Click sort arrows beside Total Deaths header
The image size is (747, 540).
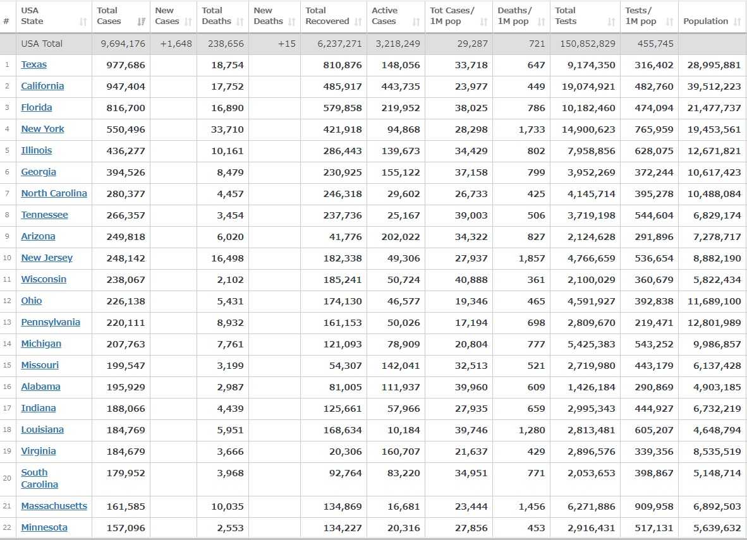pyautogui.click(x=240, y=21)
